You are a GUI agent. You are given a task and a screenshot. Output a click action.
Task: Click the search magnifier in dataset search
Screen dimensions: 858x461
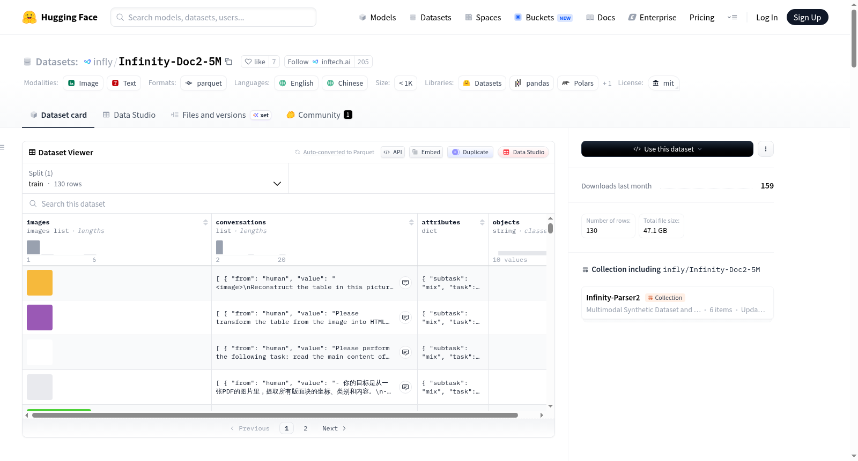[x=33, y=203]
